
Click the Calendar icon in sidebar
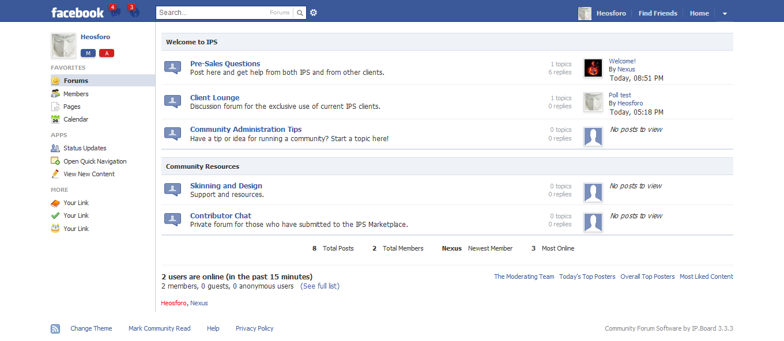click(55, 119)
